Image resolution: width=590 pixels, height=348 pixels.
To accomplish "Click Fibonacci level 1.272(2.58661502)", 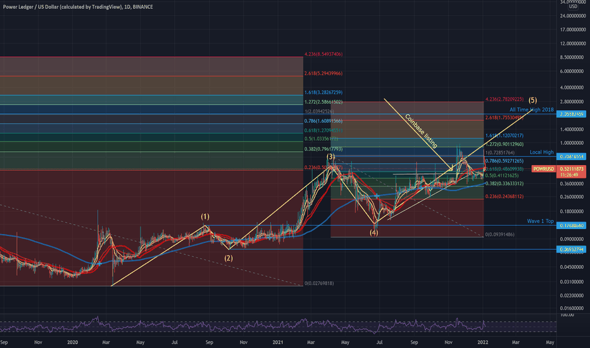I will coord(323,102).
